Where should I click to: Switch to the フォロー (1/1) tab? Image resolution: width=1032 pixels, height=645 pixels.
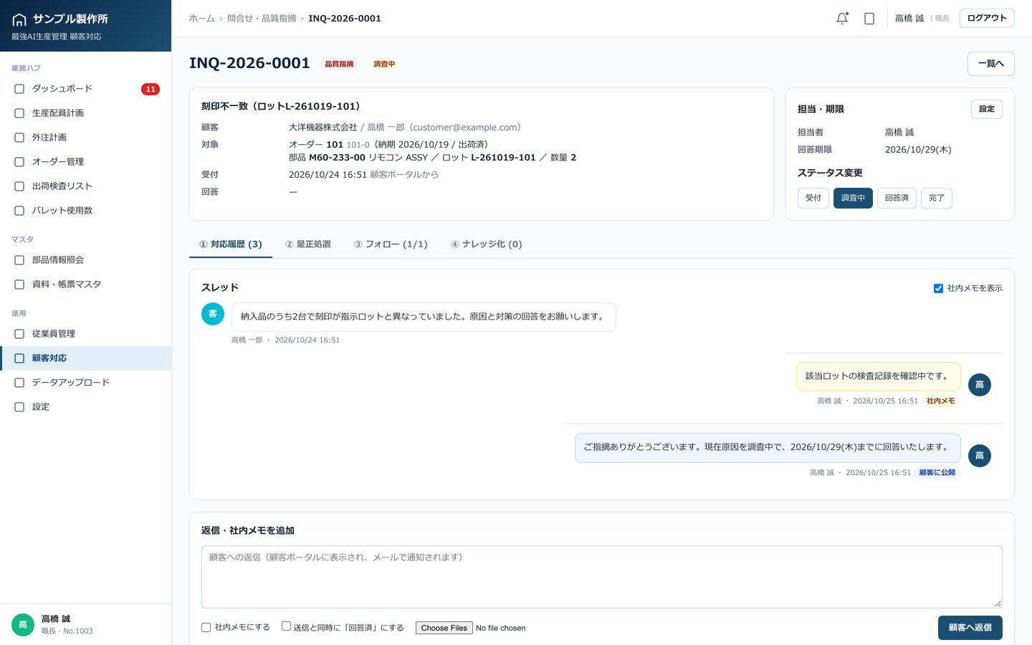click(391, 244)
